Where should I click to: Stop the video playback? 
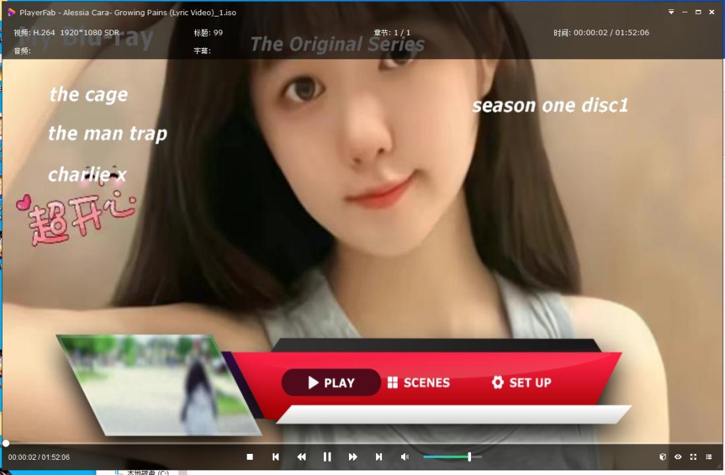[249, 457]
